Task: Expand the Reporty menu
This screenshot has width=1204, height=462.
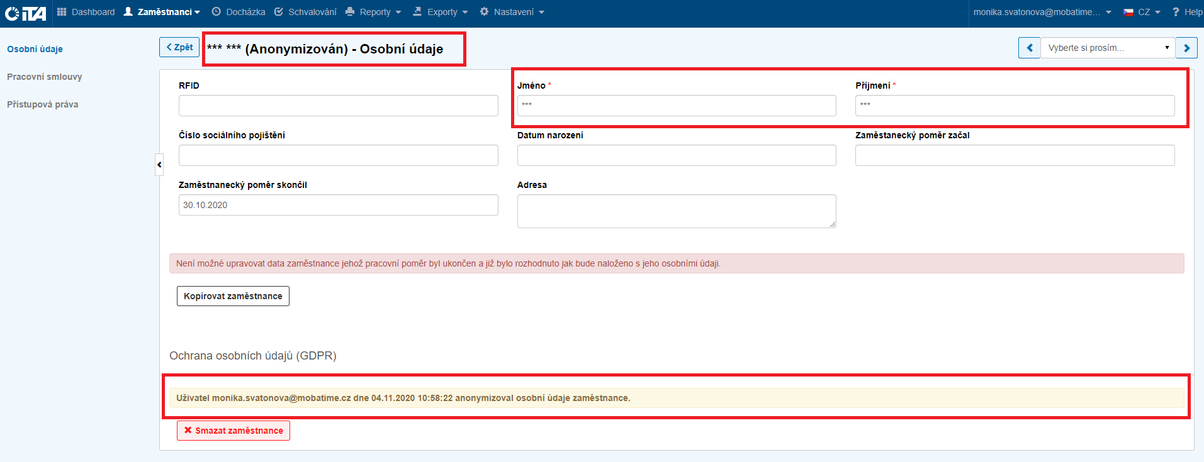Action: tap(374, 12)
